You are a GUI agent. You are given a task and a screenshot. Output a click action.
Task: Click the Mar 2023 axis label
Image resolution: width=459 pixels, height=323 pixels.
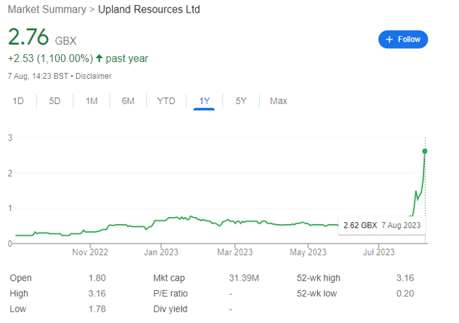tap(235, 252)
